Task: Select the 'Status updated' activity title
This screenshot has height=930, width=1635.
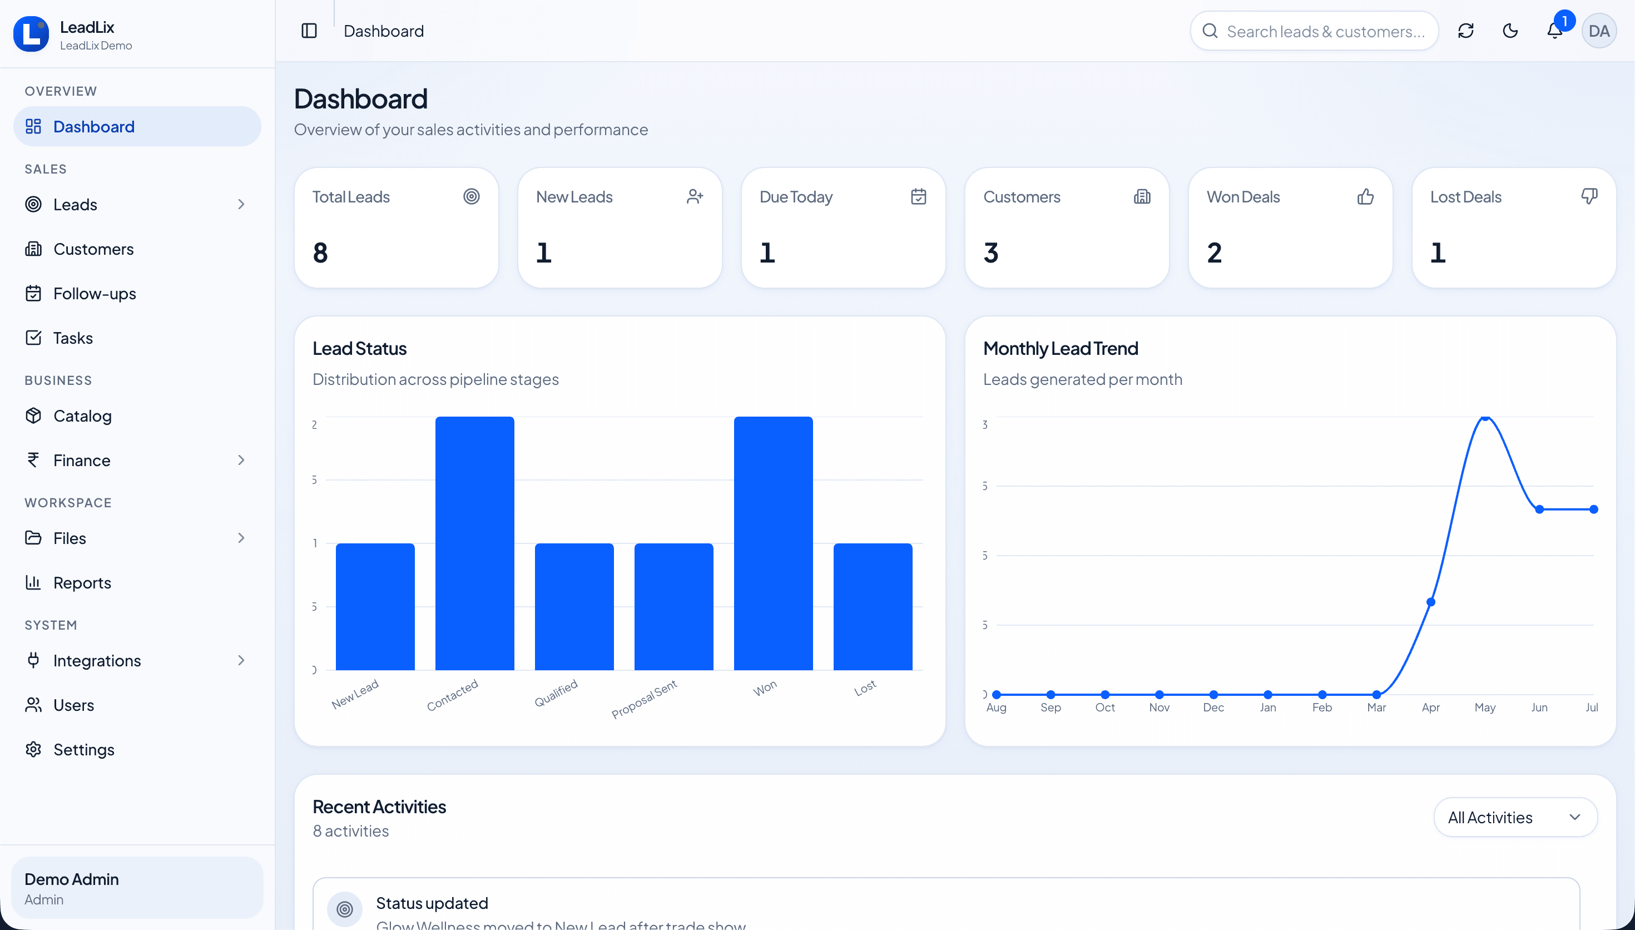Action: [432, 903]
